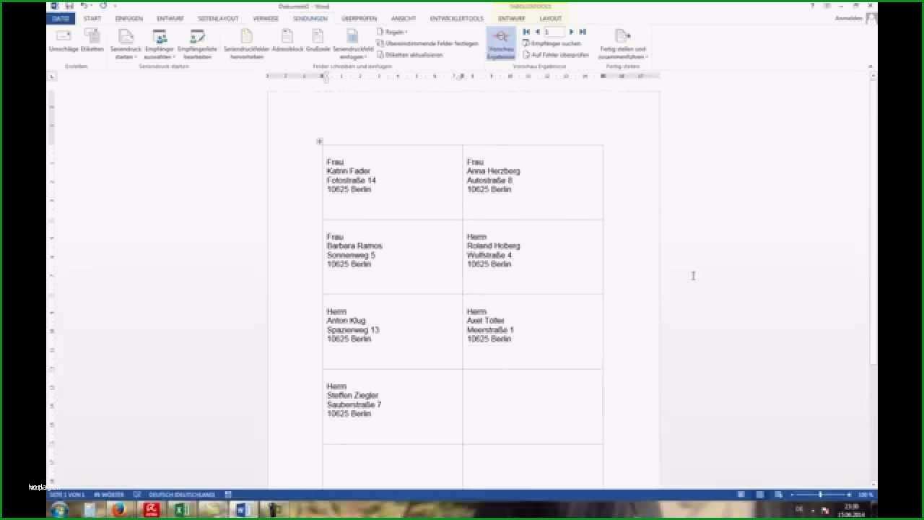
Task: Click the macro recording icon in status bar
Action: 228,495
